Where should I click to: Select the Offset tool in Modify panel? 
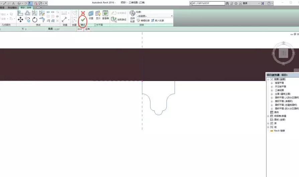28,13
